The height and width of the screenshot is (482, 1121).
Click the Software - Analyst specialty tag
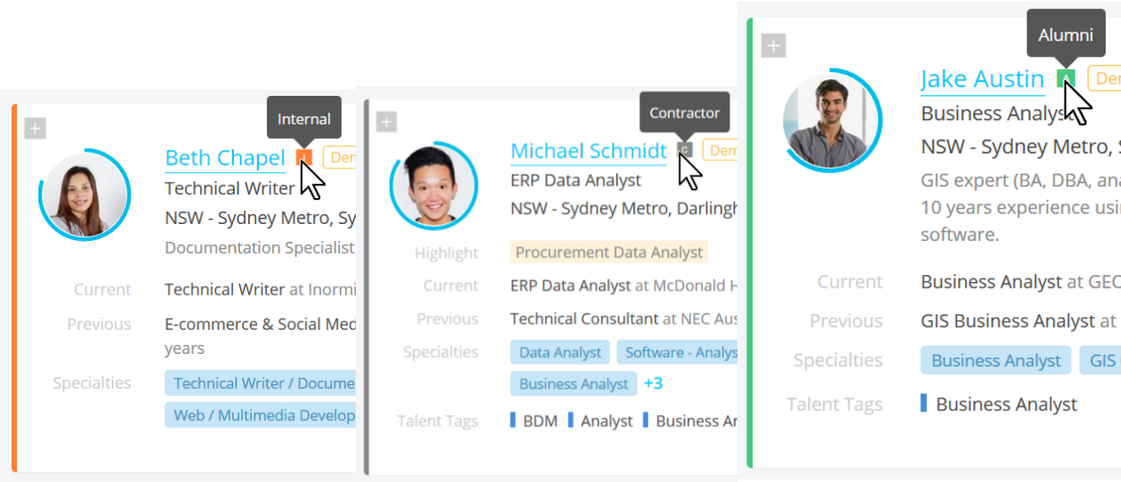[677, 352]
